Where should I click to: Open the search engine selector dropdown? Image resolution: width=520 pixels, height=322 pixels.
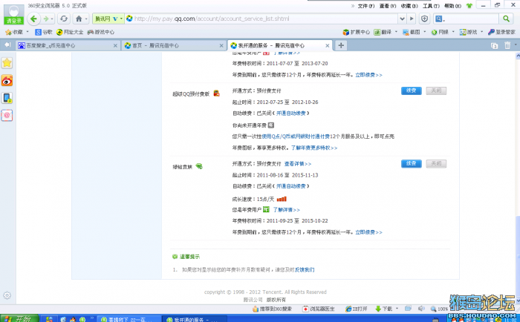pyautogui.click(x=440, y=19)
